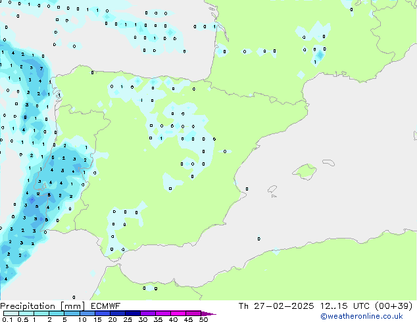This screenshot has width=417, height=322.
Task: Click the '10' legend value
Action: [82, 319]
